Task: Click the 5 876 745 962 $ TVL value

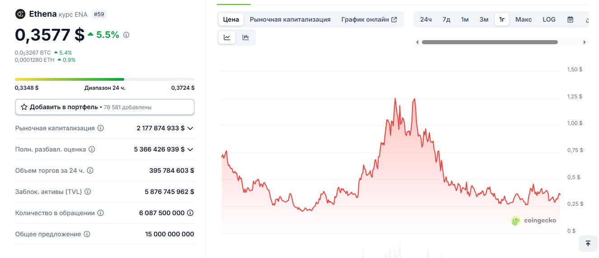Action: click(169, 192)
